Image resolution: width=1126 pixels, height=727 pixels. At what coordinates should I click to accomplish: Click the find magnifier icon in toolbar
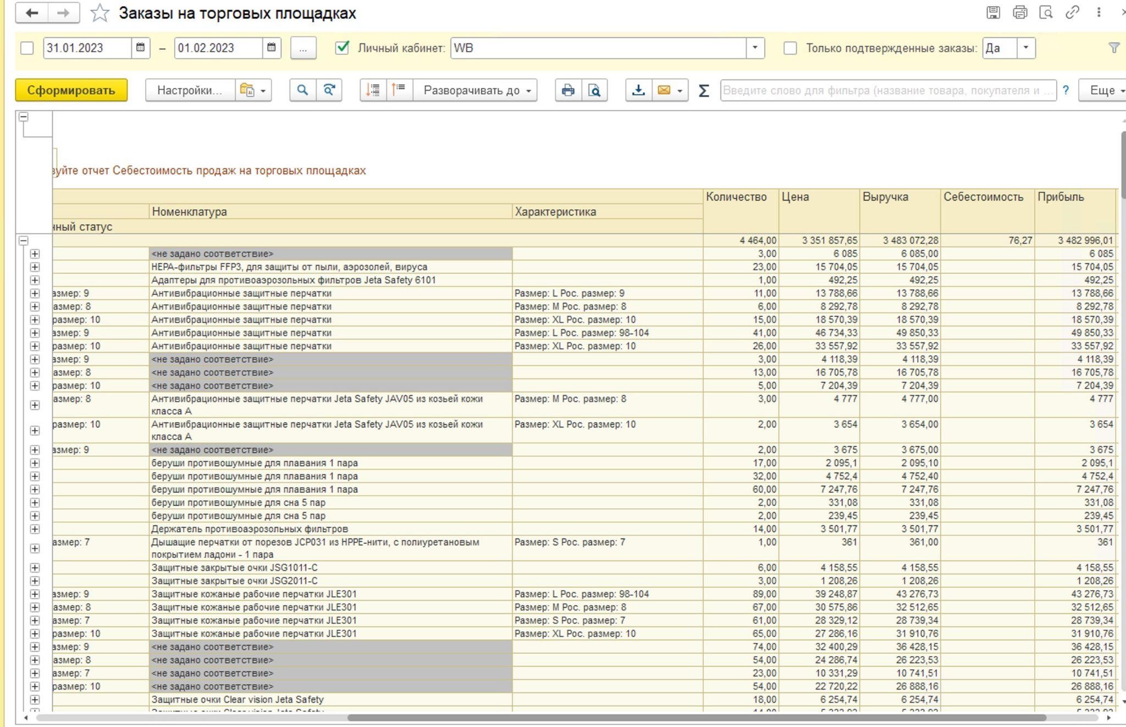[302, 90]
